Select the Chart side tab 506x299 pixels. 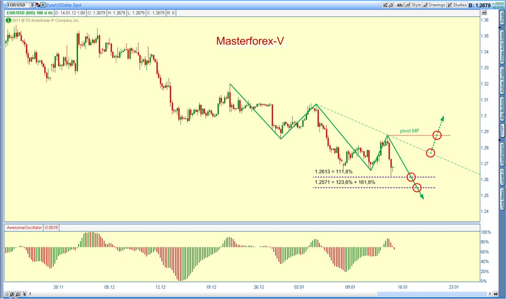click(x=502, y=131)
